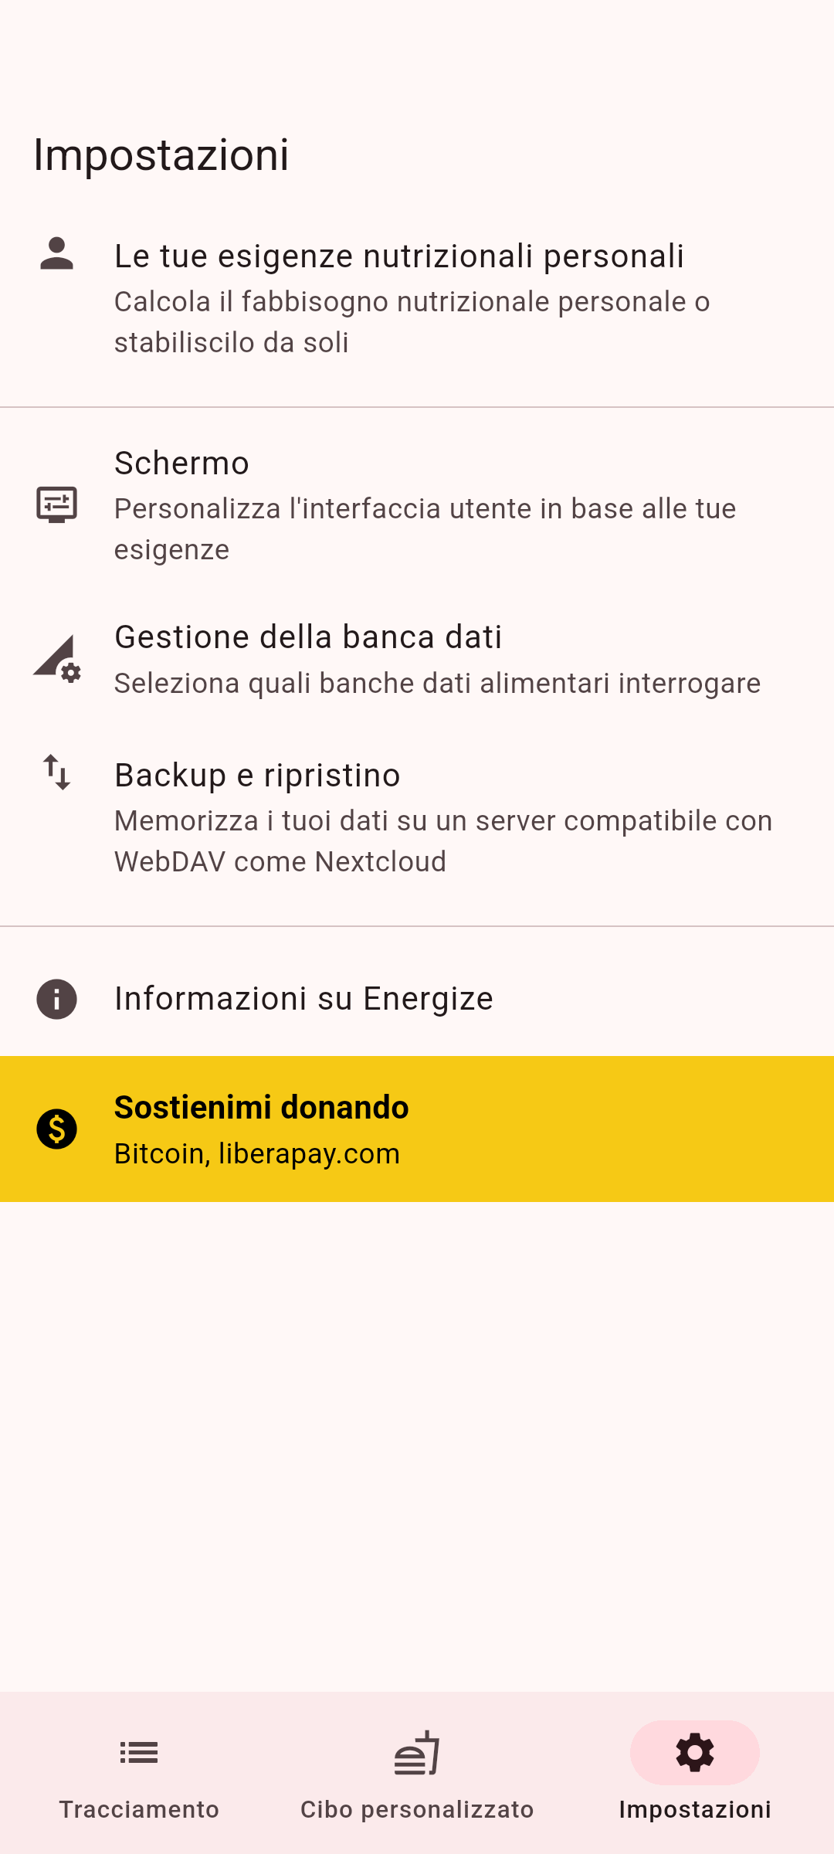The image size is (834, 1854).
Task: Select Gestione della banca dati
Action: [x=308, y=637]
